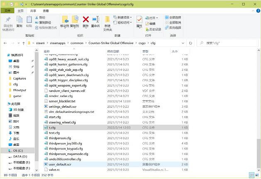Click the Edit button in ribbon
Viewport: 261px width, 179px height.
pos(151,24)
